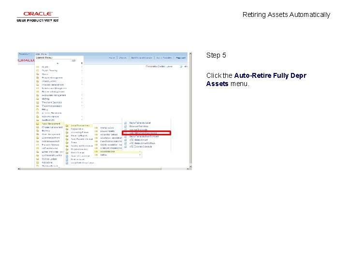This screenshot has height=261, width=348.
Task: Open the ARO Measurement in Mass menu item
Action: click(x=142, y=143)
